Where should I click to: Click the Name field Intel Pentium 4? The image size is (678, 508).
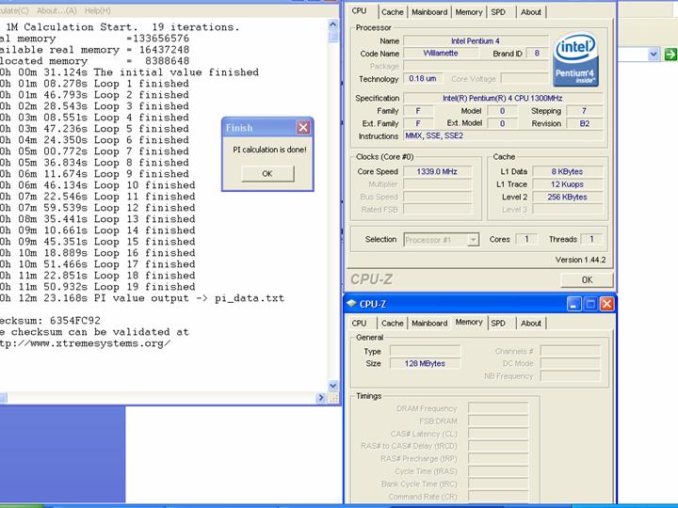click(x=476, y=41)
